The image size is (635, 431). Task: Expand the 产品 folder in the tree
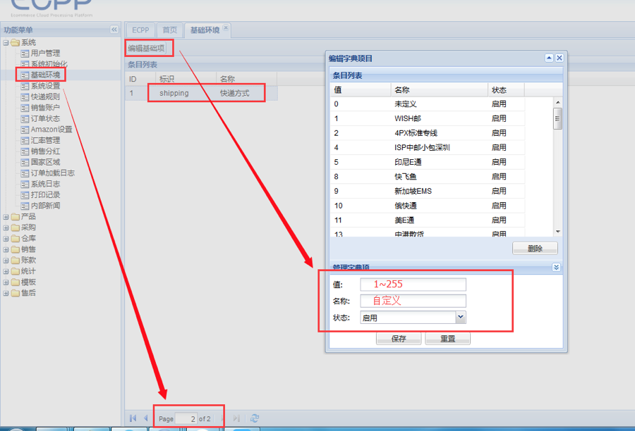pos(6,217)
